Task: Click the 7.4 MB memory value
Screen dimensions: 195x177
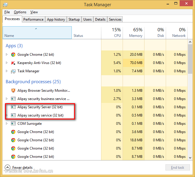Action: pos(137,71)
